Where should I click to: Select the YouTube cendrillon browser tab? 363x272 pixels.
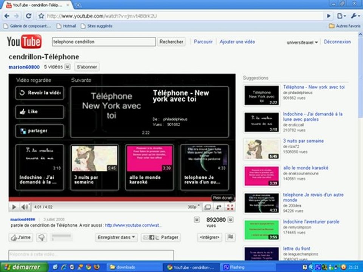[x=37, y=5]
